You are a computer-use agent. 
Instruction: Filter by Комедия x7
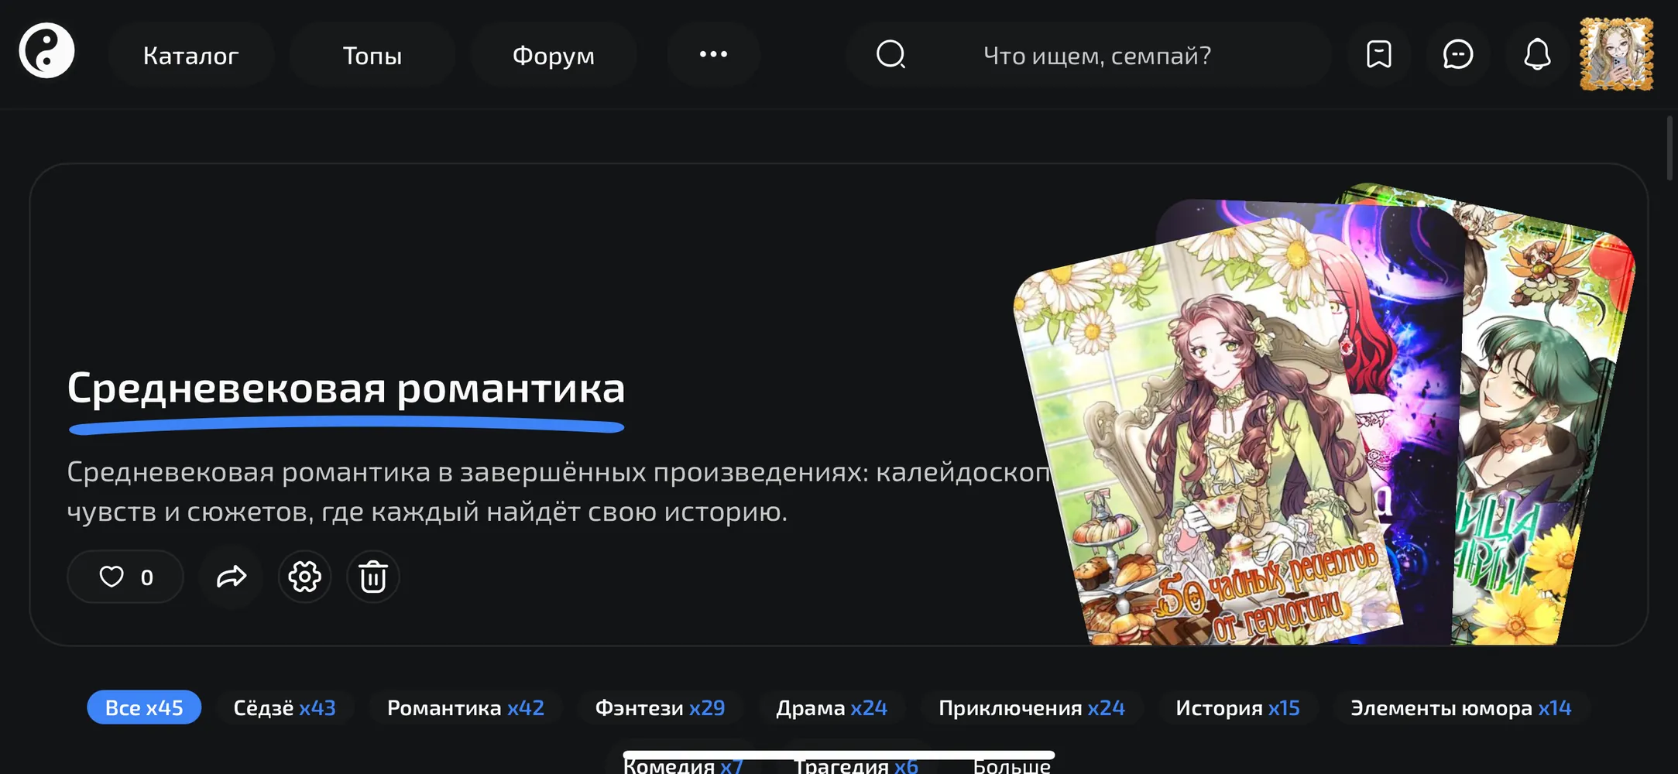click(x=683, y=765)
